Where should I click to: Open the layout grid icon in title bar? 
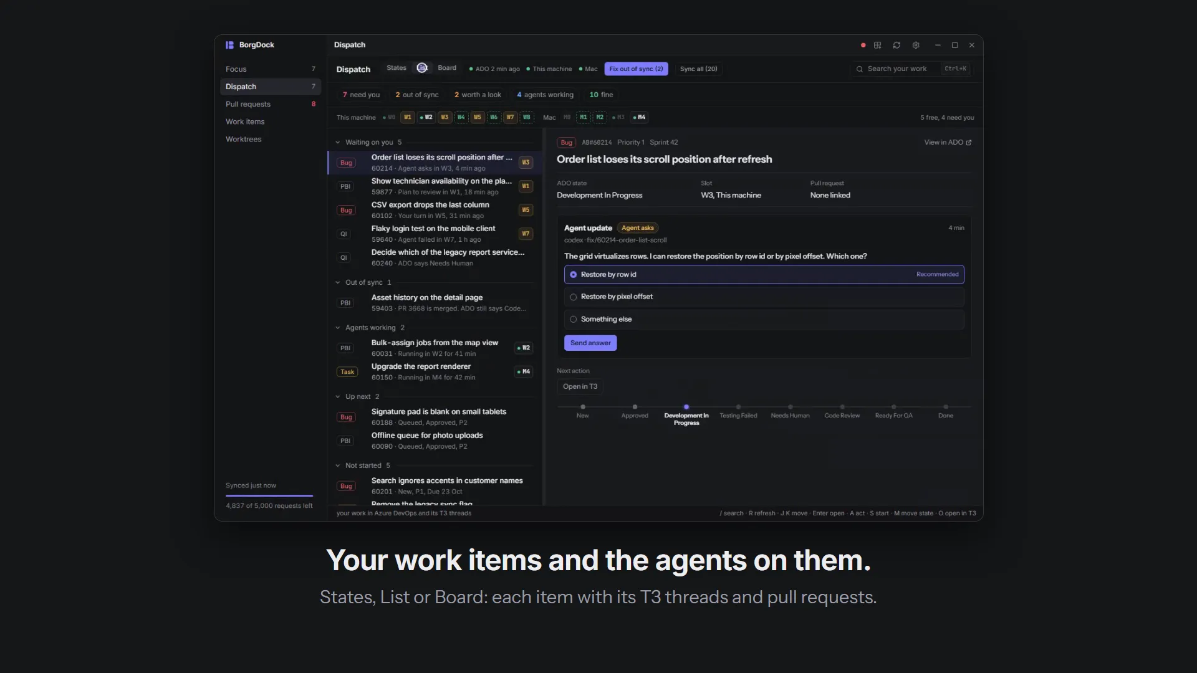click(877, 45)
